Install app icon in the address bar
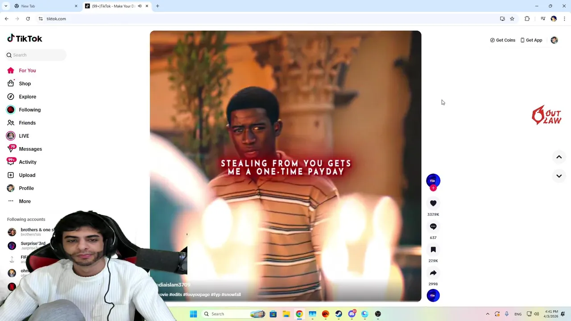The image size is (571, 321). pyautogui.click(x=502, y=19)
